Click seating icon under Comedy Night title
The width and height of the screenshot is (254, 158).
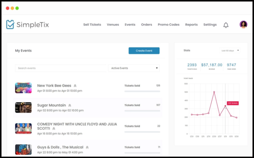[x=54, y=129]
